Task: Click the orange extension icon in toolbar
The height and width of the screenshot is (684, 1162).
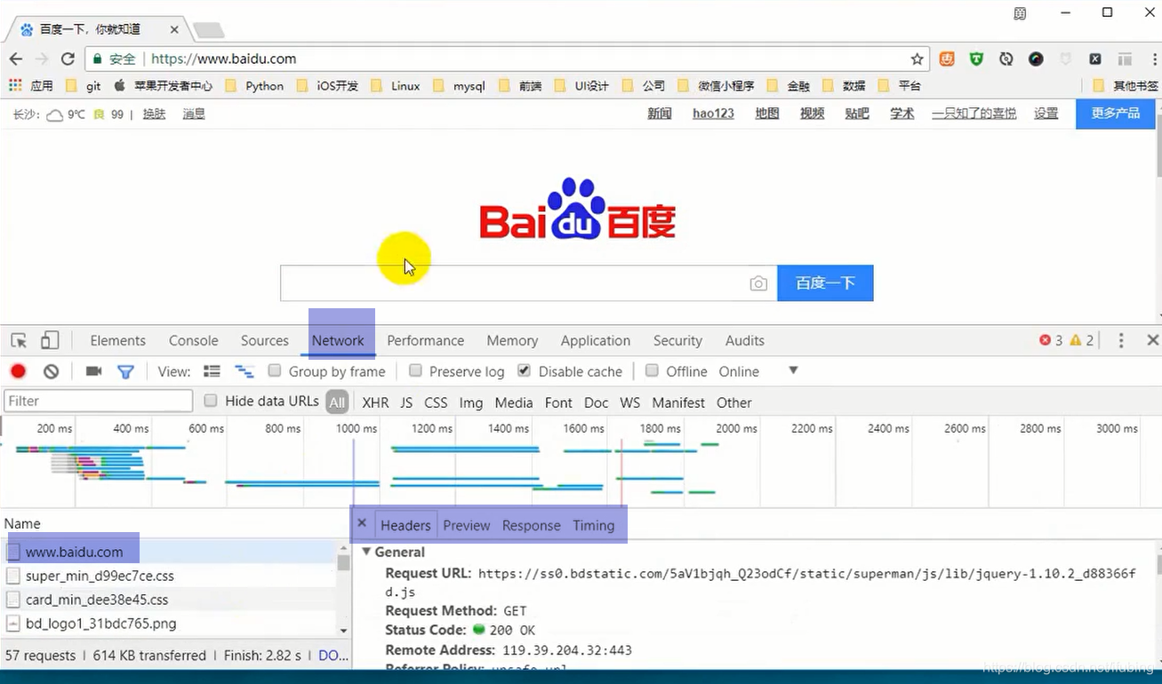Action: point(947,59)
